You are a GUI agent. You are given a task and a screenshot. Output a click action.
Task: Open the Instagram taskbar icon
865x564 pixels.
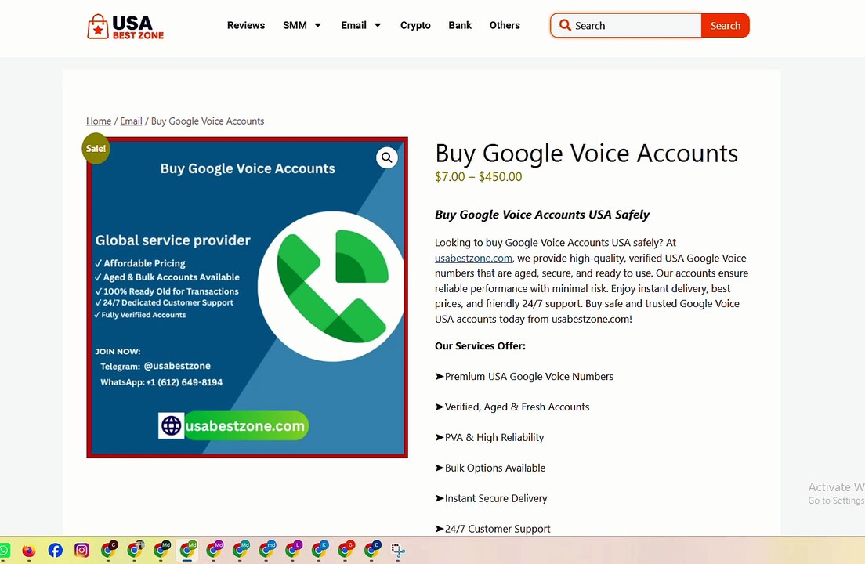(x=81, y=550)
